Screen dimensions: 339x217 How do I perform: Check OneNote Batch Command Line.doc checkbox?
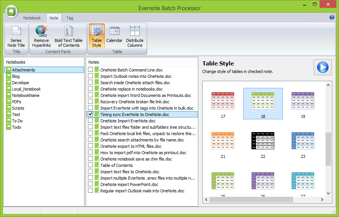coord(91,70)
